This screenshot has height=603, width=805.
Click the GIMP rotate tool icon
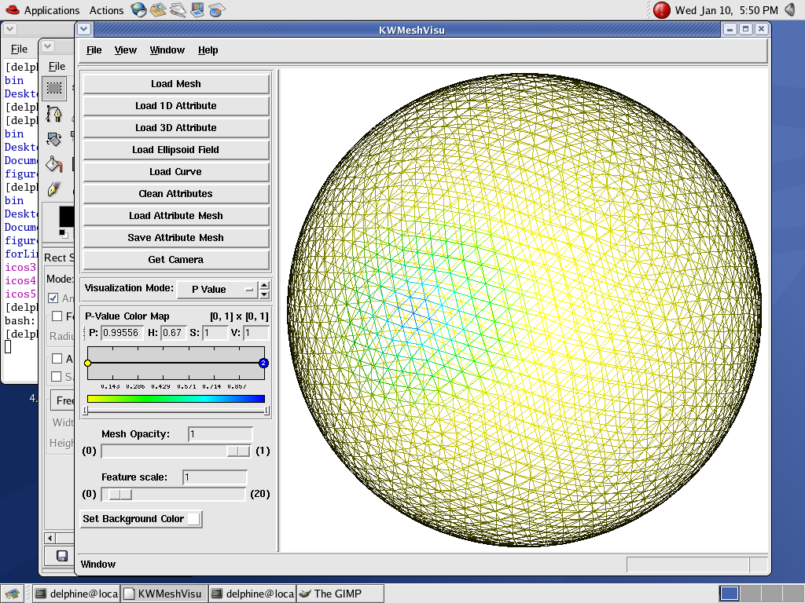(53, 139)
